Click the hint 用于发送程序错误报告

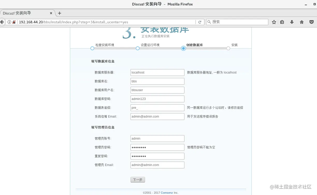pos(203,117)
